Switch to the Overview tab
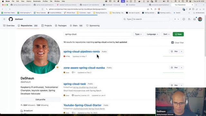The height and width of the screenshot is (116, 206). point(9,26)
